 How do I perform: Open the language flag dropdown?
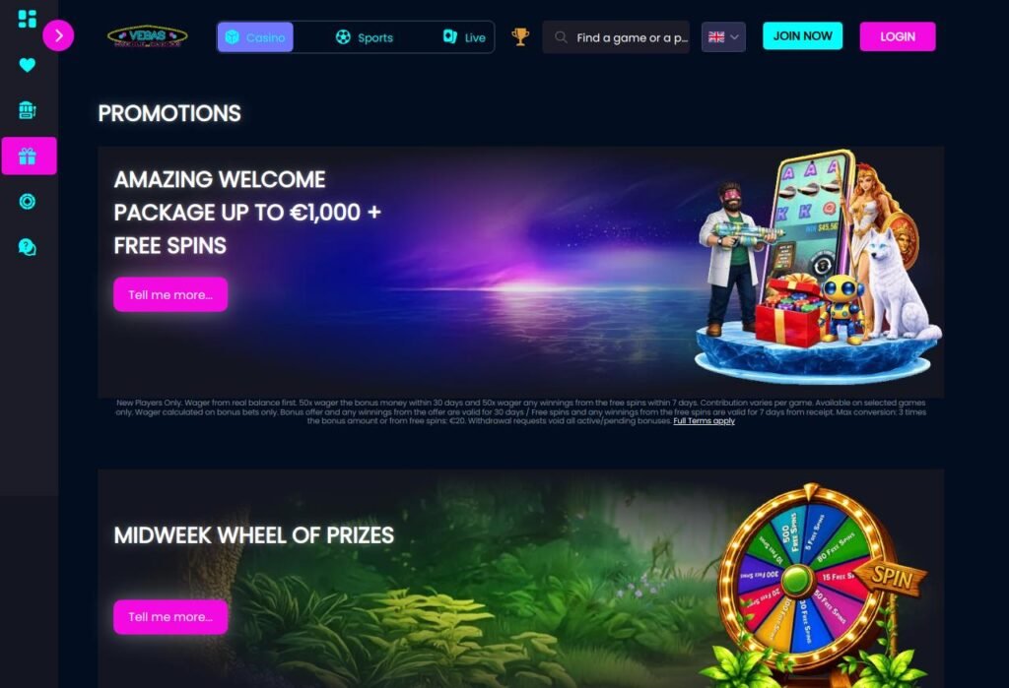tap(723, 36)
